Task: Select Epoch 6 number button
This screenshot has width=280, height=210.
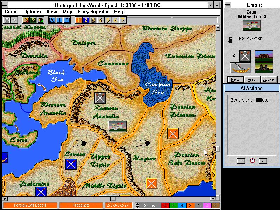Action: pyautogui.click(x=115, y=20)
